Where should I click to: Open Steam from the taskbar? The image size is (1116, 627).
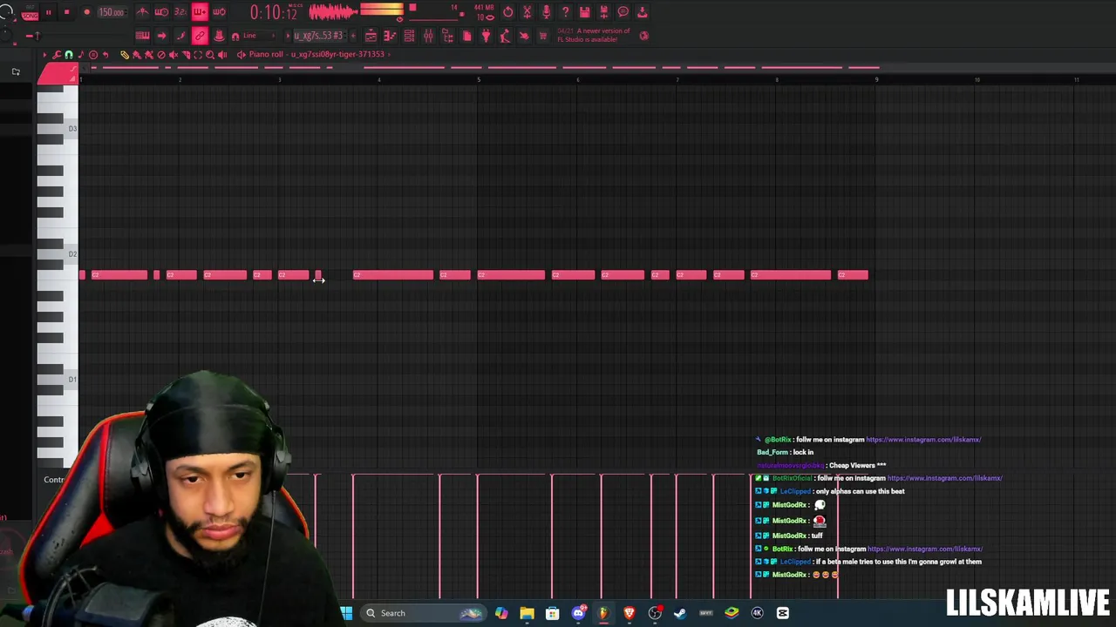coord(680,613)
